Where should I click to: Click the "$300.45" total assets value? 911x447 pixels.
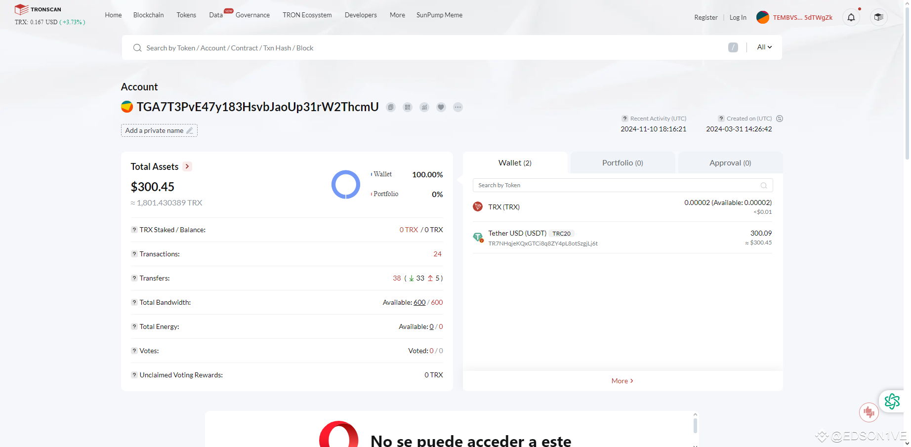pyautogui.click(x=153, y=187)
